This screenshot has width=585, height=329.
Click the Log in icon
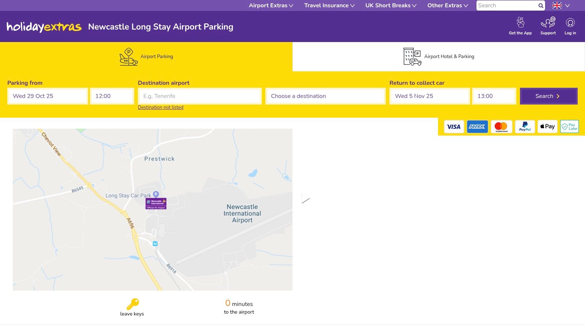[x=570, y=23]
